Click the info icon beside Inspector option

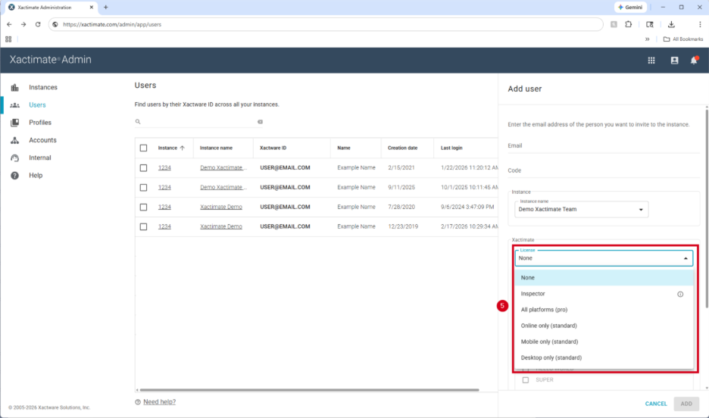680,294
